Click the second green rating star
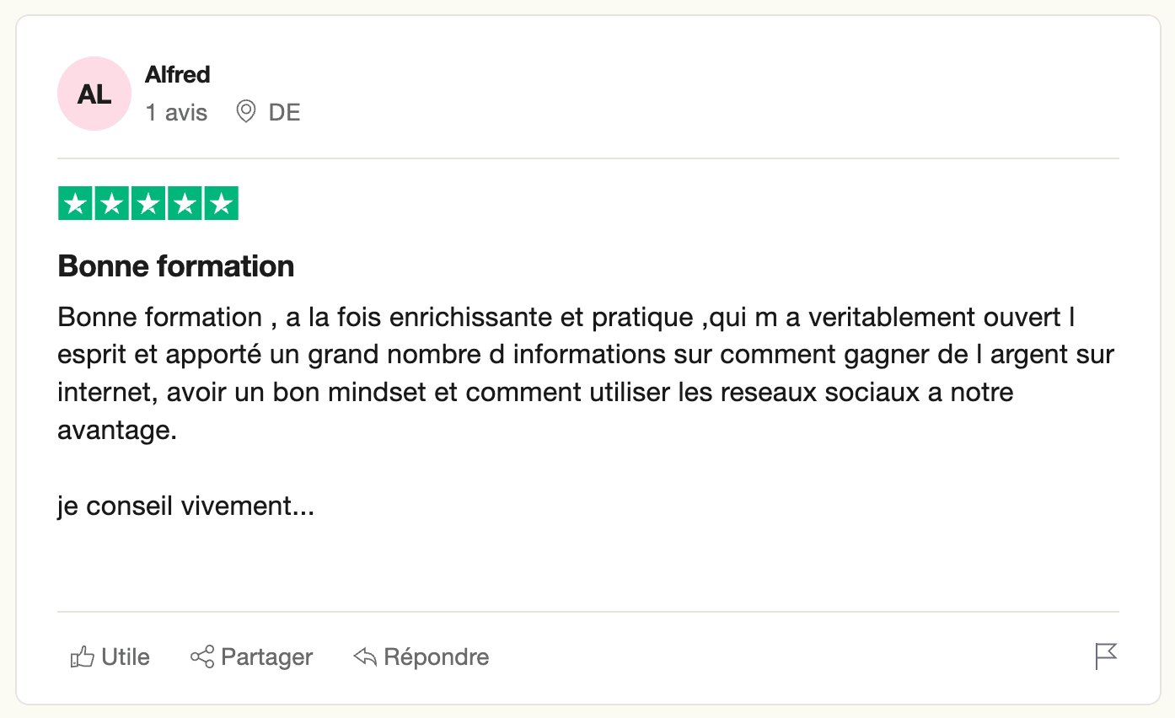This screenshot has height=718, width=1175. coord(111,204)
